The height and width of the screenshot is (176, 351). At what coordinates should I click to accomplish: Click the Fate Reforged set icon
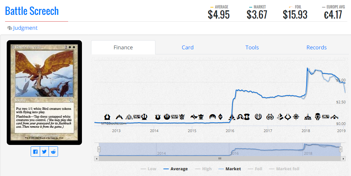pos(194,117)
